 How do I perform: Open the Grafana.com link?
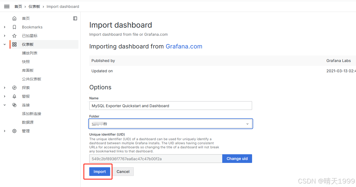point(184,46)
